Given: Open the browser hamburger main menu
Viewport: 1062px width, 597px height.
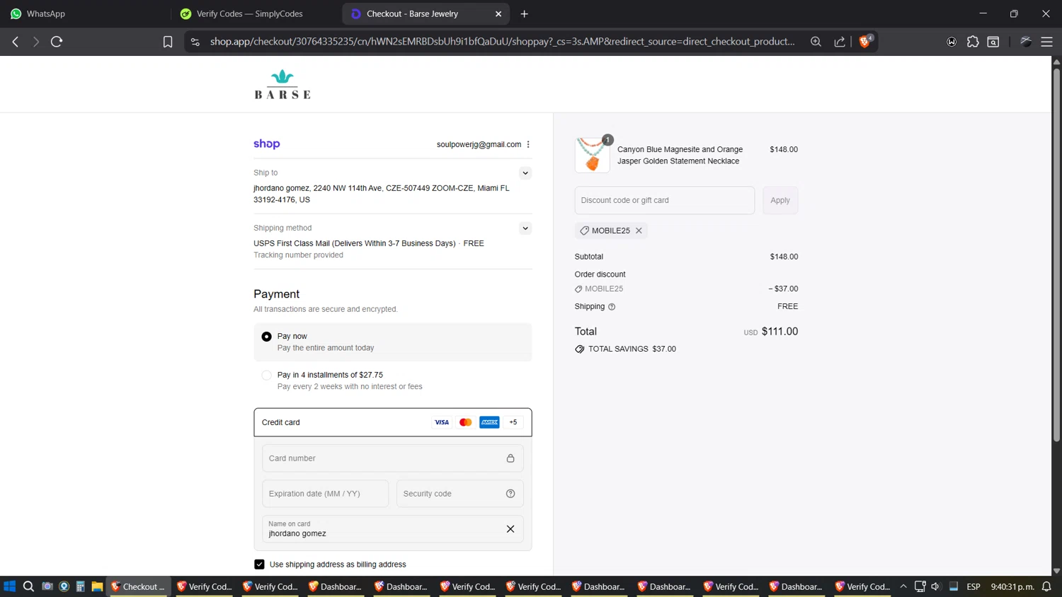Looking at the screenshot, I should 1046,42.
